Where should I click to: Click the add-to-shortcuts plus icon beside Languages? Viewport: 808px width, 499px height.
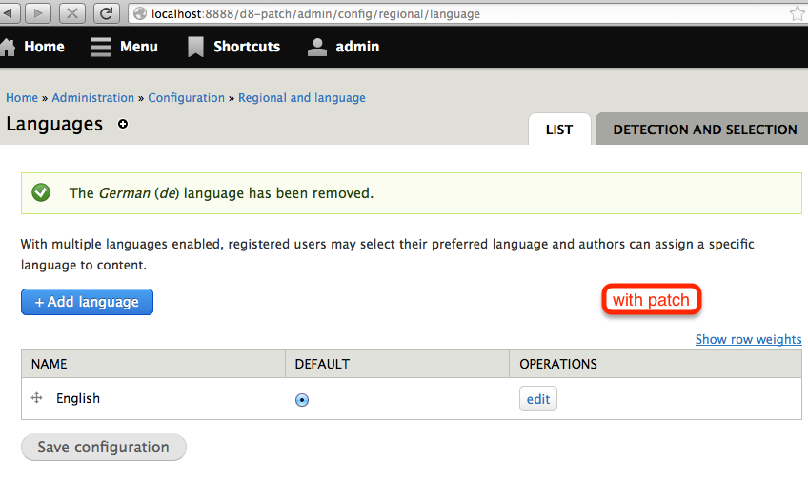(x=122, y=125)
